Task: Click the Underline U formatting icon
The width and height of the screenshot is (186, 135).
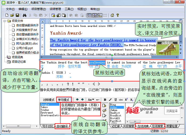Action: tap(115, 100)
